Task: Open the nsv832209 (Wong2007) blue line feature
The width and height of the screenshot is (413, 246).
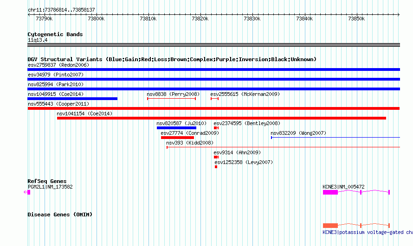Action: 336,138
